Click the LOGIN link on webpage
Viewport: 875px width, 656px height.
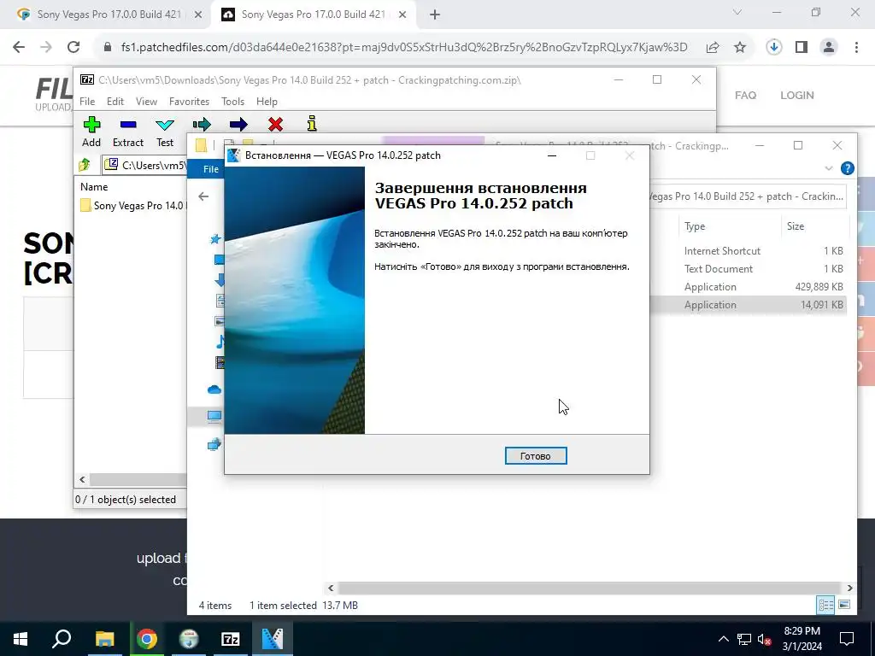[x=797, y=96]
